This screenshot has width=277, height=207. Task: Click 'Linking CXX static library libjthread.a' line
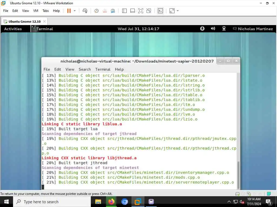[89, 158]
